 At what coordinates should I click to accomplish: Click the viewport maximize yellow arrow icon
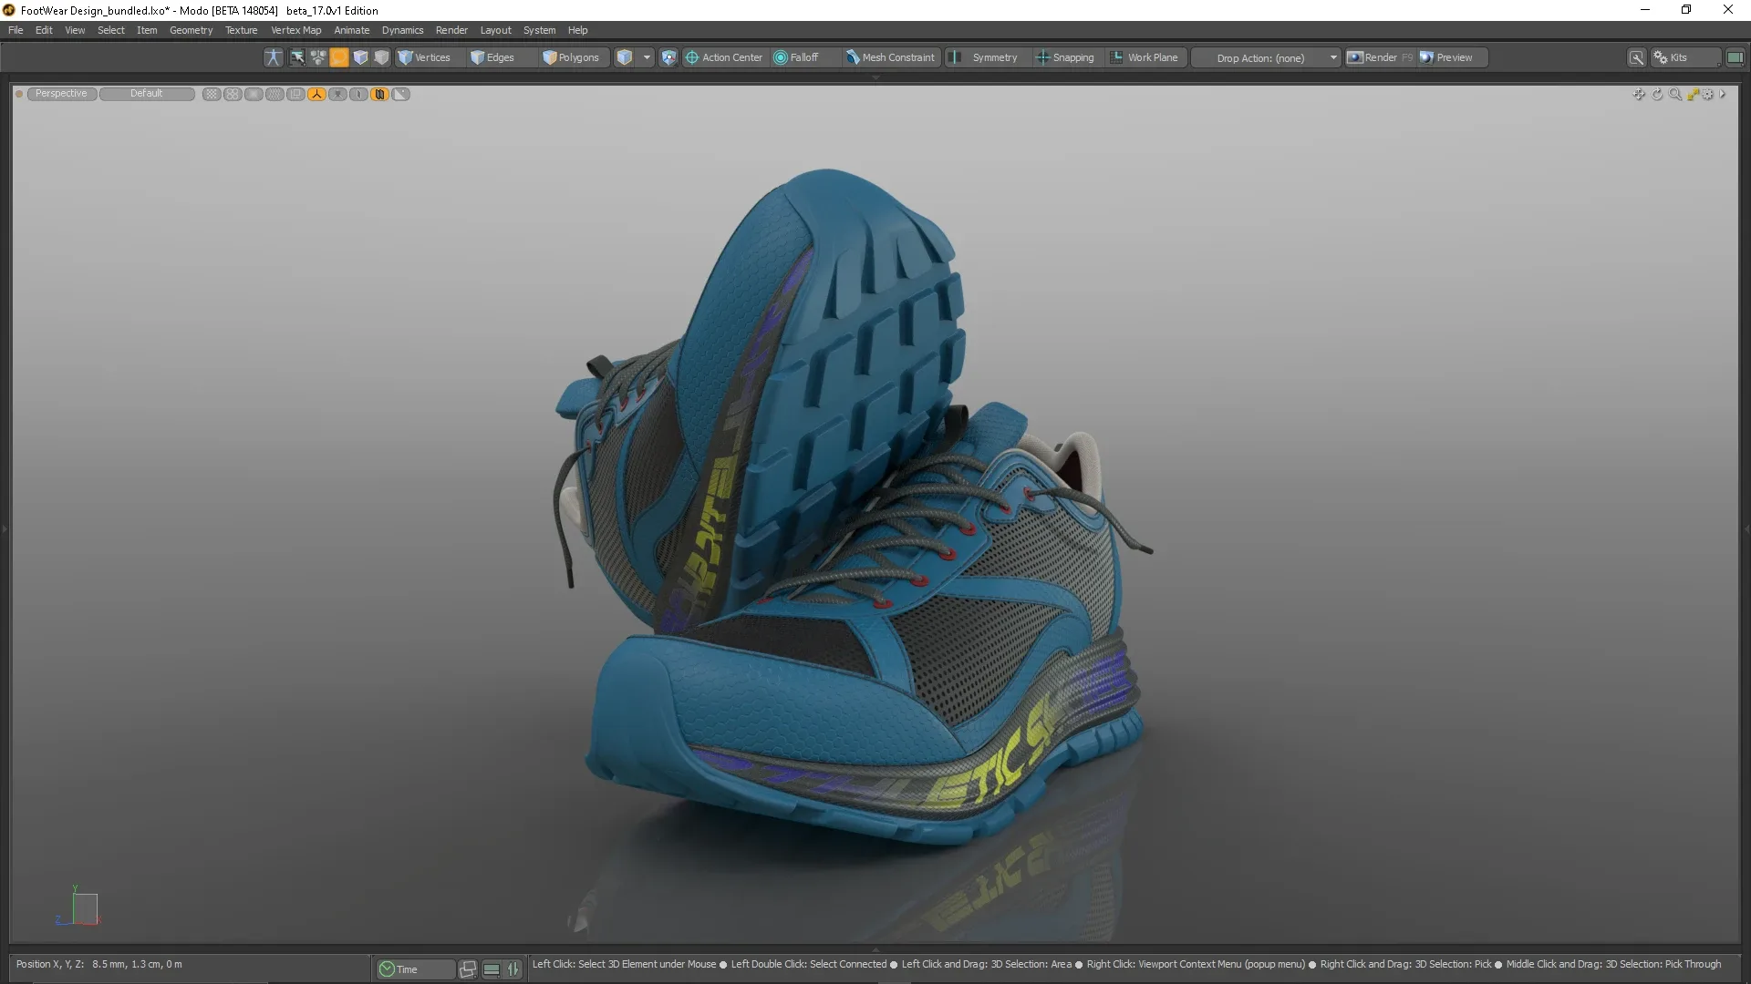click(1693, 94)
